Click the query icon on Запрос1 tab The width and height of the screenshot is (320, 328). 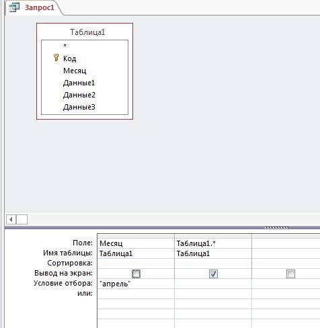(14, 7)
